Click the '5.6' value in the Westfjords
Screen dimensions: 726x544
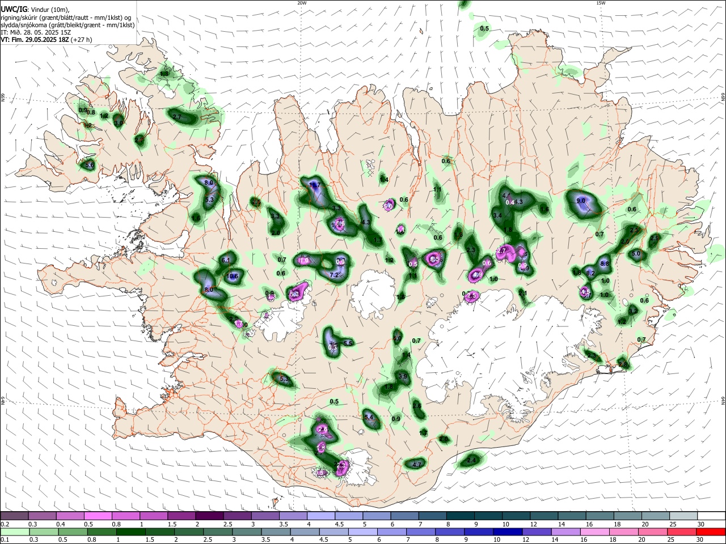[x=89, y=165]
